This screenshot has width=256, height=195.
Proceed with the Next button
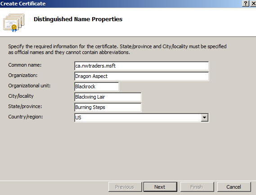pos(160,187)
